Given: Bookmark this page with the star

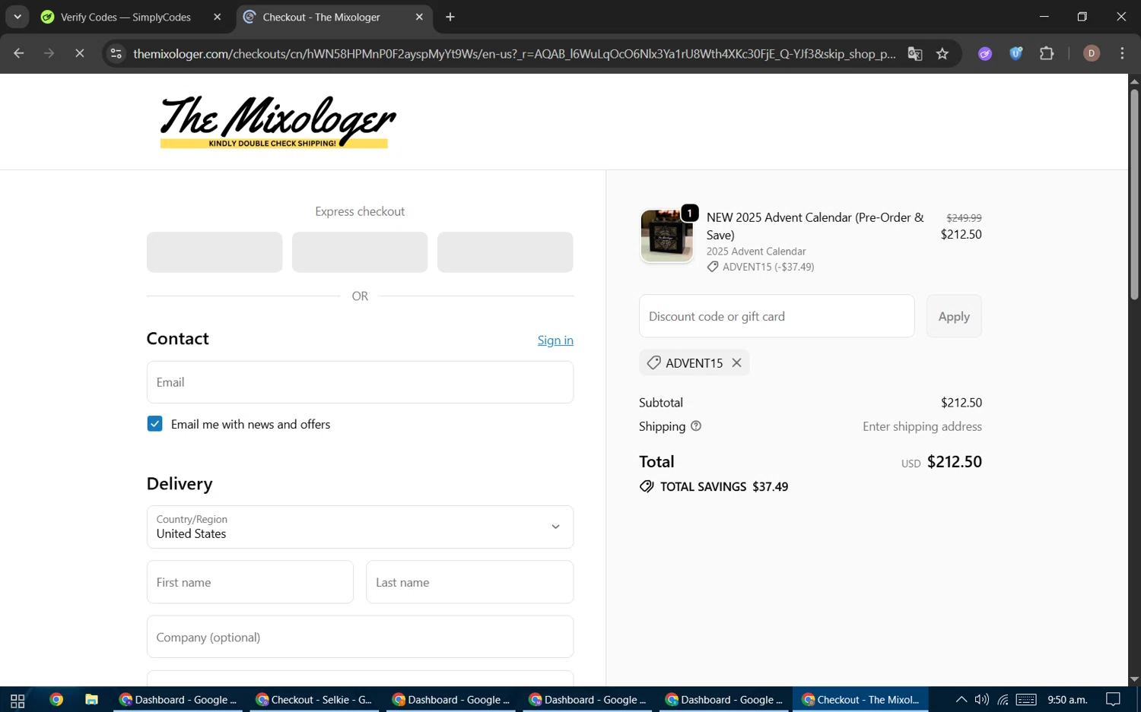Looking at the screenshot, I should [x=942, y=53].
